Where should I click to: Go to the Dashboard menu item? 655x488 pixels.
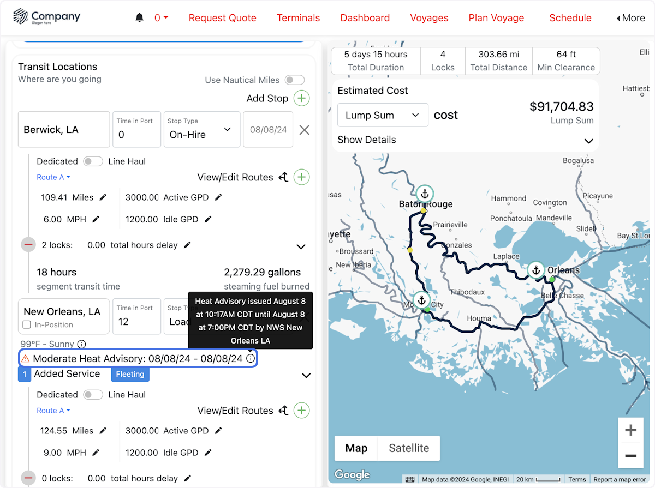365,17
